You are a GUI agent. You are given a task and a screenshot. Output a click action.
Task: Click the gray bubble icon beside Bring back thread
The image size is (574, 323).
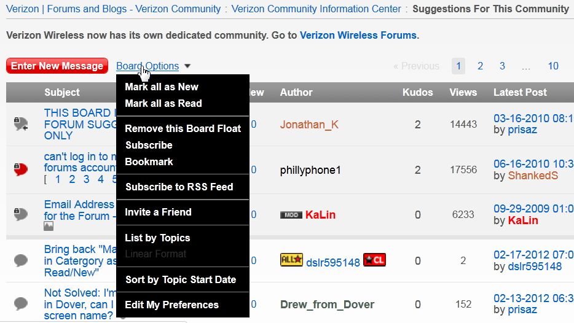21,260
